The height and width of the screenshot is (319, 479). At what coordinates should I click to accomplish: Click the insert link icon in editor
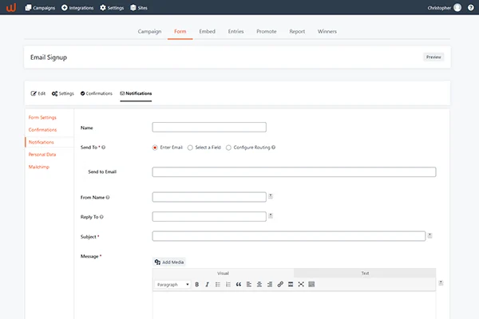[x=280, y=284]
